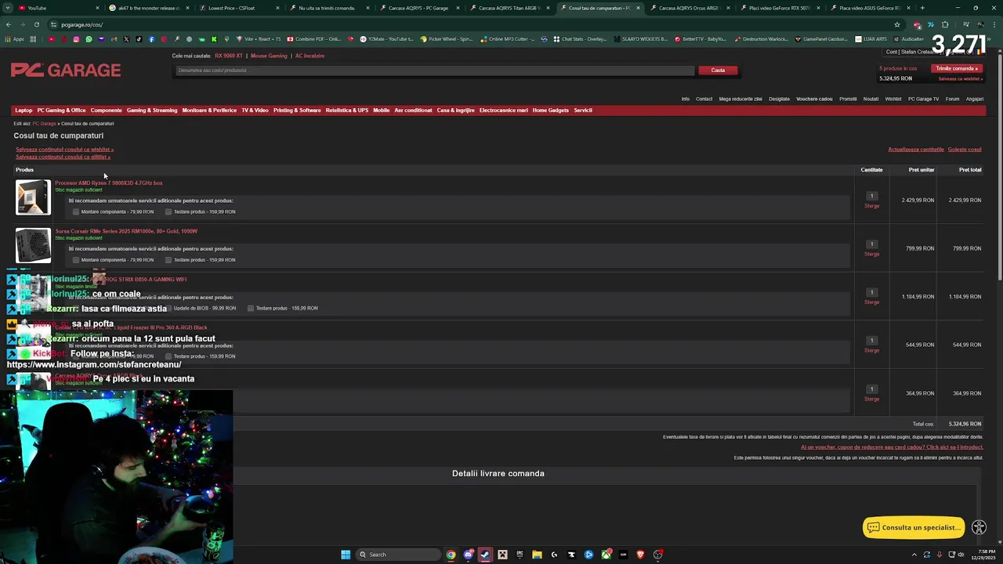
Task: Click Salveaza continutul cosului ca giftlist
Action: (63, 157)
